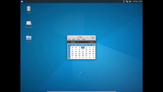Click week number 12 in left column
The height and width of the screenshot is (92, 163).
pos(69,54)
